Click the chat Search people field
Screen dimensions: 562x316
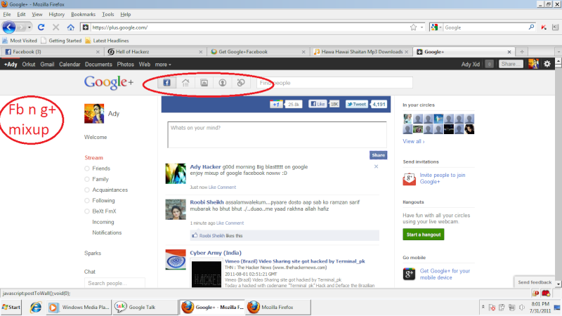pos(115,283)
